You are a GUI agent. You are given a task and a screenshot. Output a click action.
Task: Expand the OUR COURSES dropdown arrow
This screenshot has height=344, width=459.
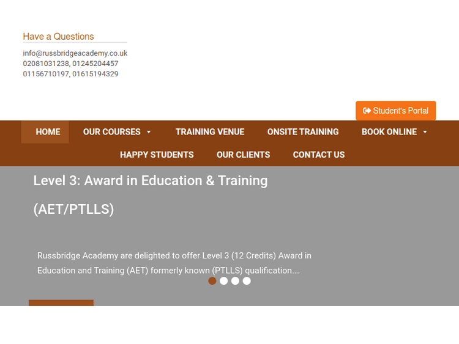pos(149,132)
